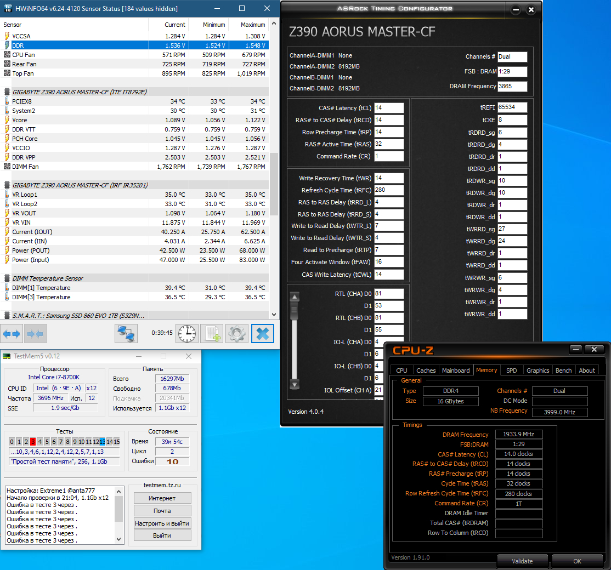Click the CAS# Latency (tCL) field in ASRock
The width and height of the screenshot is (611, 570).
tap(389, 108)
